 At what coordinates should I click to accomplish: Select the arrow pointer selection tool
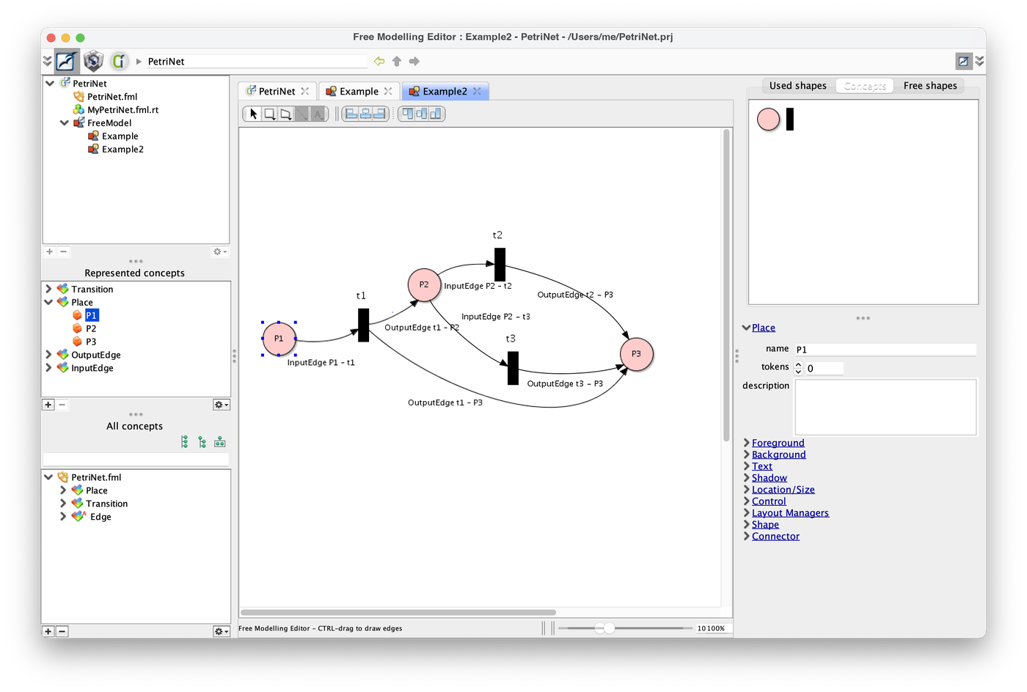click(x=254, y=114)
